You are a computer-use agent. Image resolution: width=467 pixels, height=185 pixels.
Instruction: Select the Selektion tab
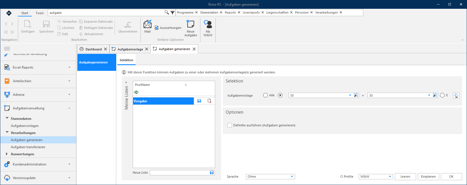click(x=126, y=60)
